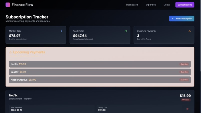Screen dimensions: 201x113
Task: Click the 3 active subscriptions text
Action: [x=18, y=39]
